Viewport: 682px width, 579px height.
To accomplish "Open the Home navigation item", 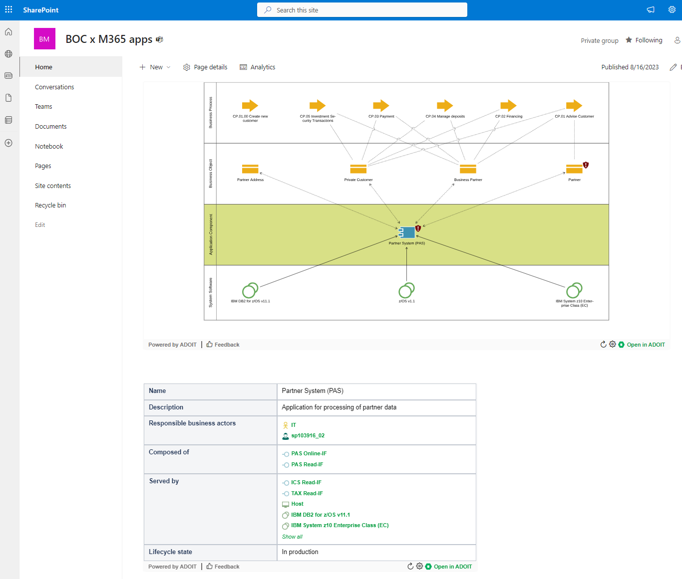I will click(70, 67).
